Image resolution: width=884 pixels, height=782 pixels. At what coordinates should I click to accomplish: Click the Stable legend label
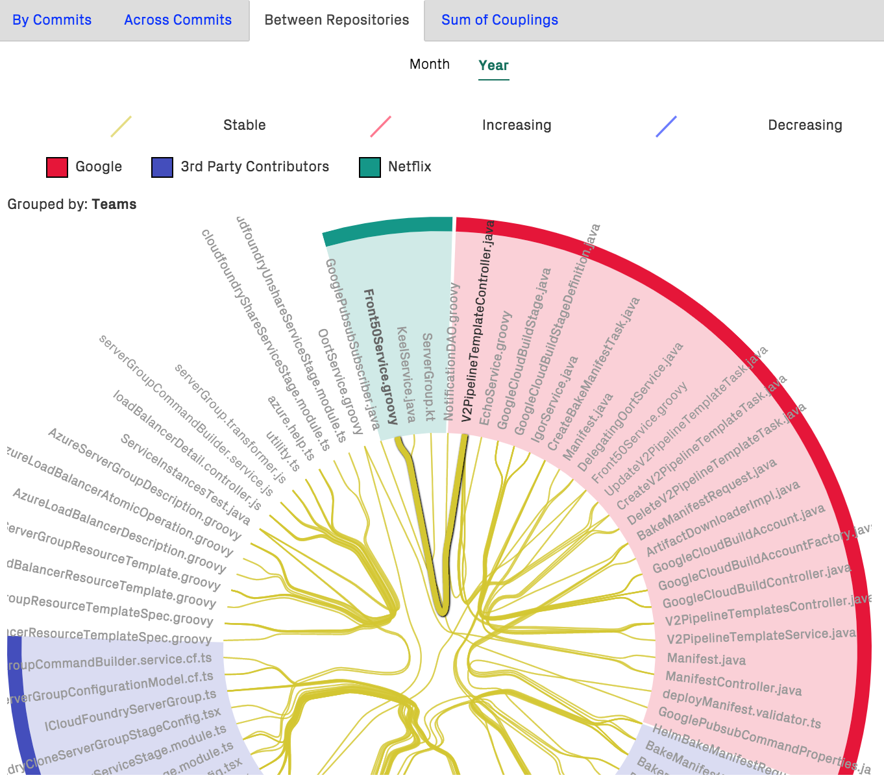tap(245, 125)
